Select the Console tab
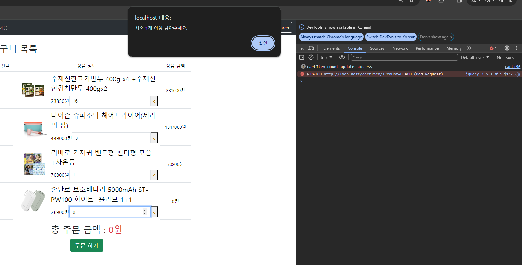The image size is (522, 265). (x=355, y=48)
